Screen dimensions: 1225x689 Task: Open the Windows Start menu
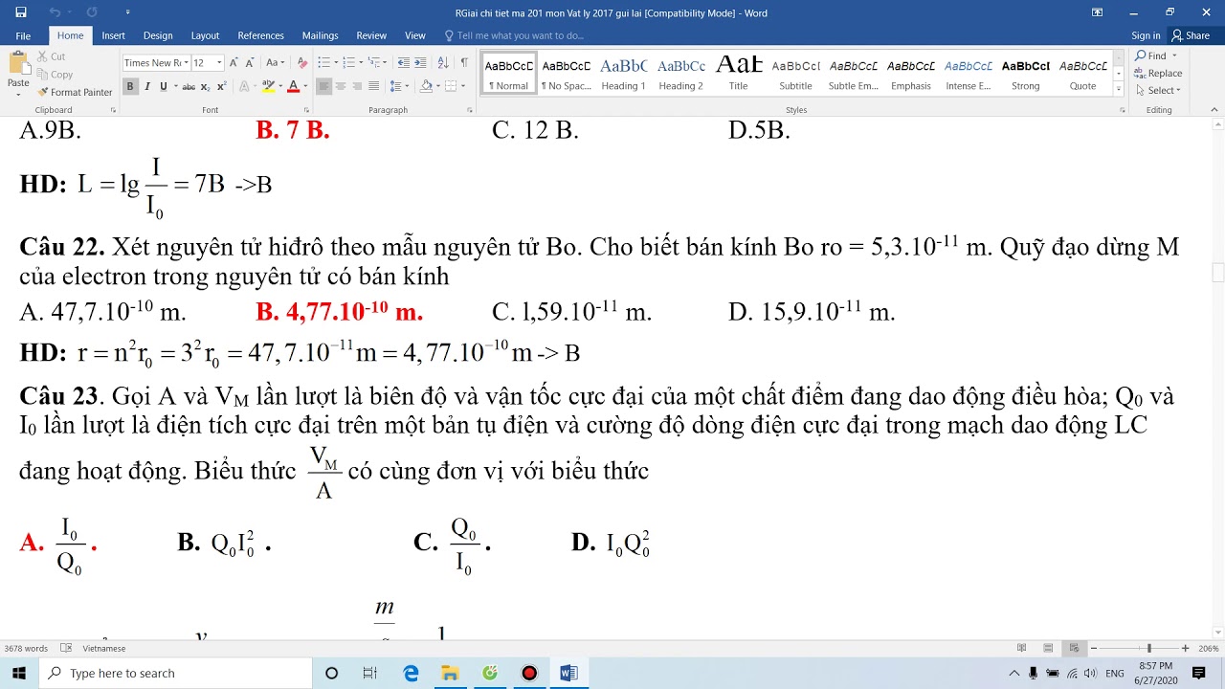pos(19,673)
